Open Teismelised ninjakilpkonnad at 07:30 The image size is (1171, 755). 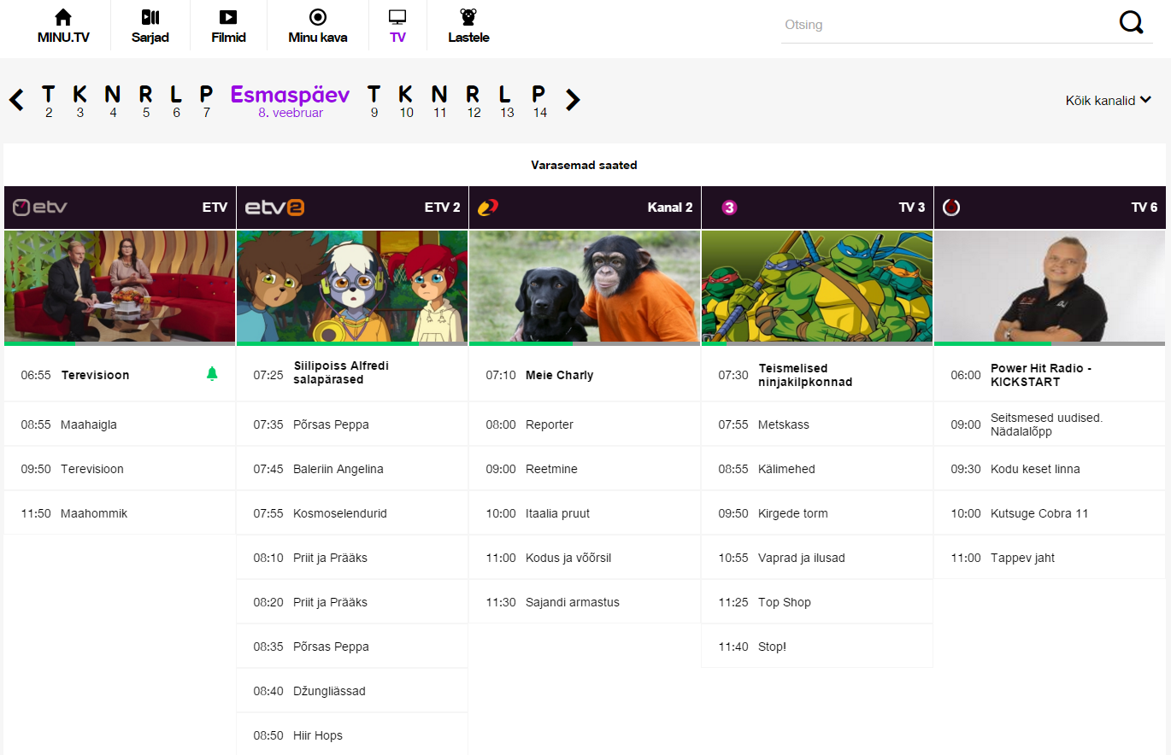817,375
